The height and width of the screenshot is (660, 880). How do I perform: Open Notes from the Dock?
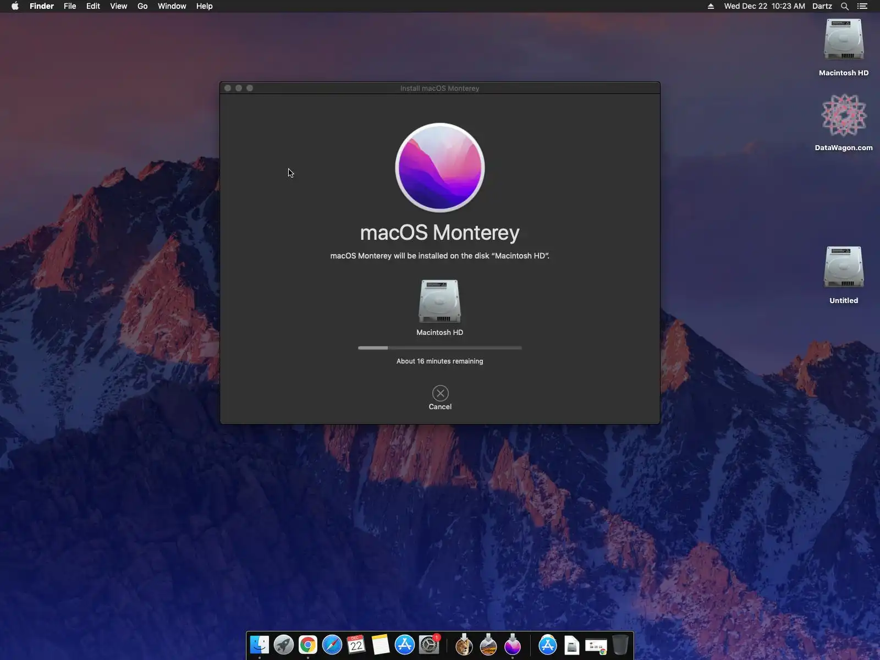381,645
